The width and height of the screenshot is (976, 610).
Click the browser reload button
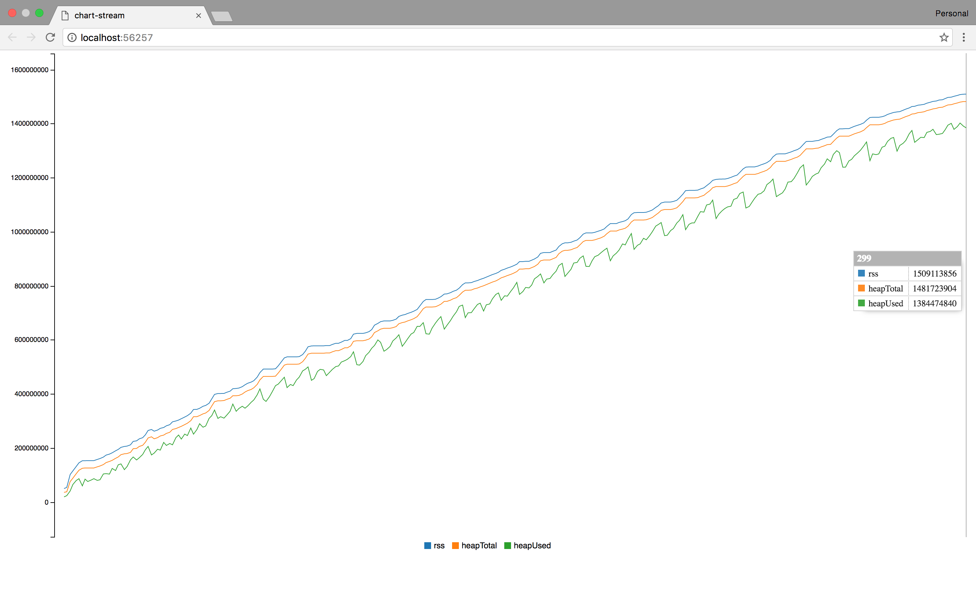(x=50, y=38)
